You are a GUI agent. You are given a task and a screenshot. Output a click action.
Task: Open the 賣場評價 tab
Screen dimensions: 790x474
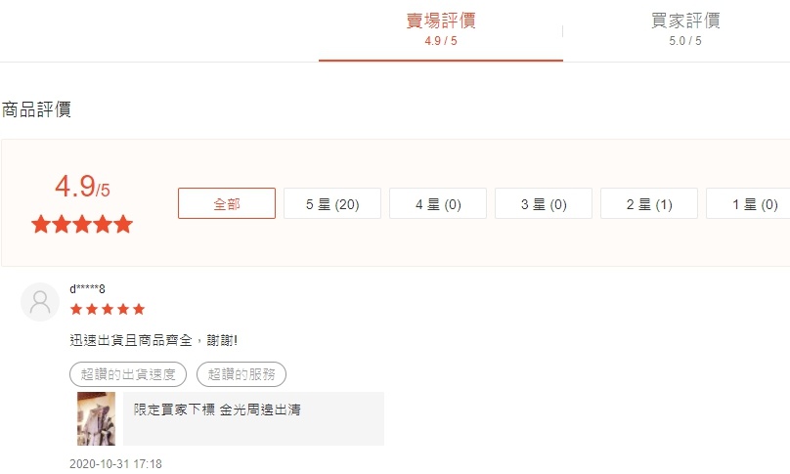click(440, 29)
